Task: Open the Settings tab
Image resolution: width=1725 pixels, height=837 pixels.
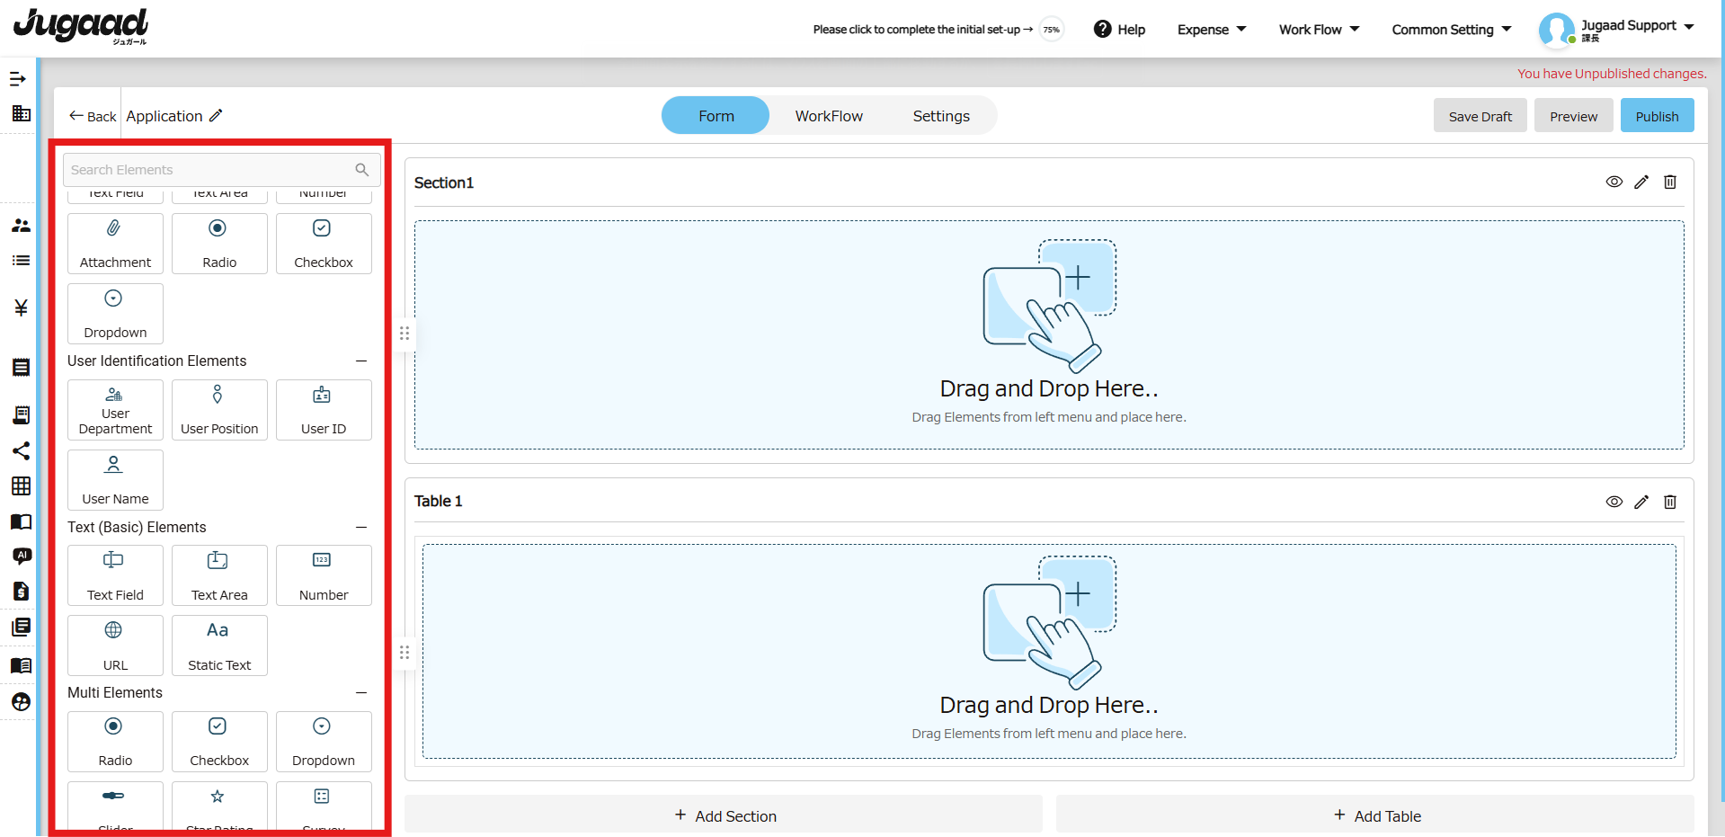Action: (940, 116)
